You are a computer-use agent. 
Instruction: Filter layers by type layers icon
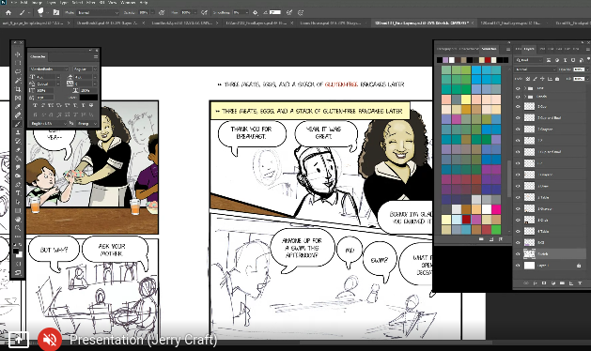click(565, 60)
